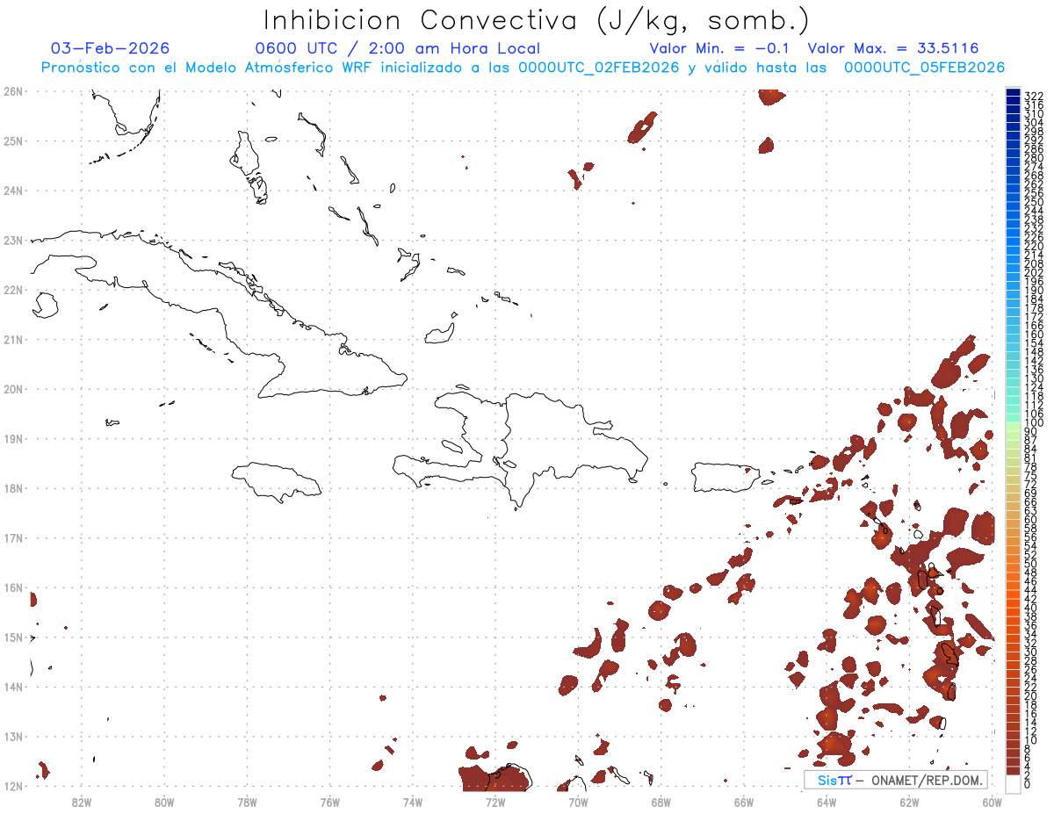Click the '26N' latitude label
Image resolution: width=1054 pixels, height=814 pixels.
[x=13, y=91]
